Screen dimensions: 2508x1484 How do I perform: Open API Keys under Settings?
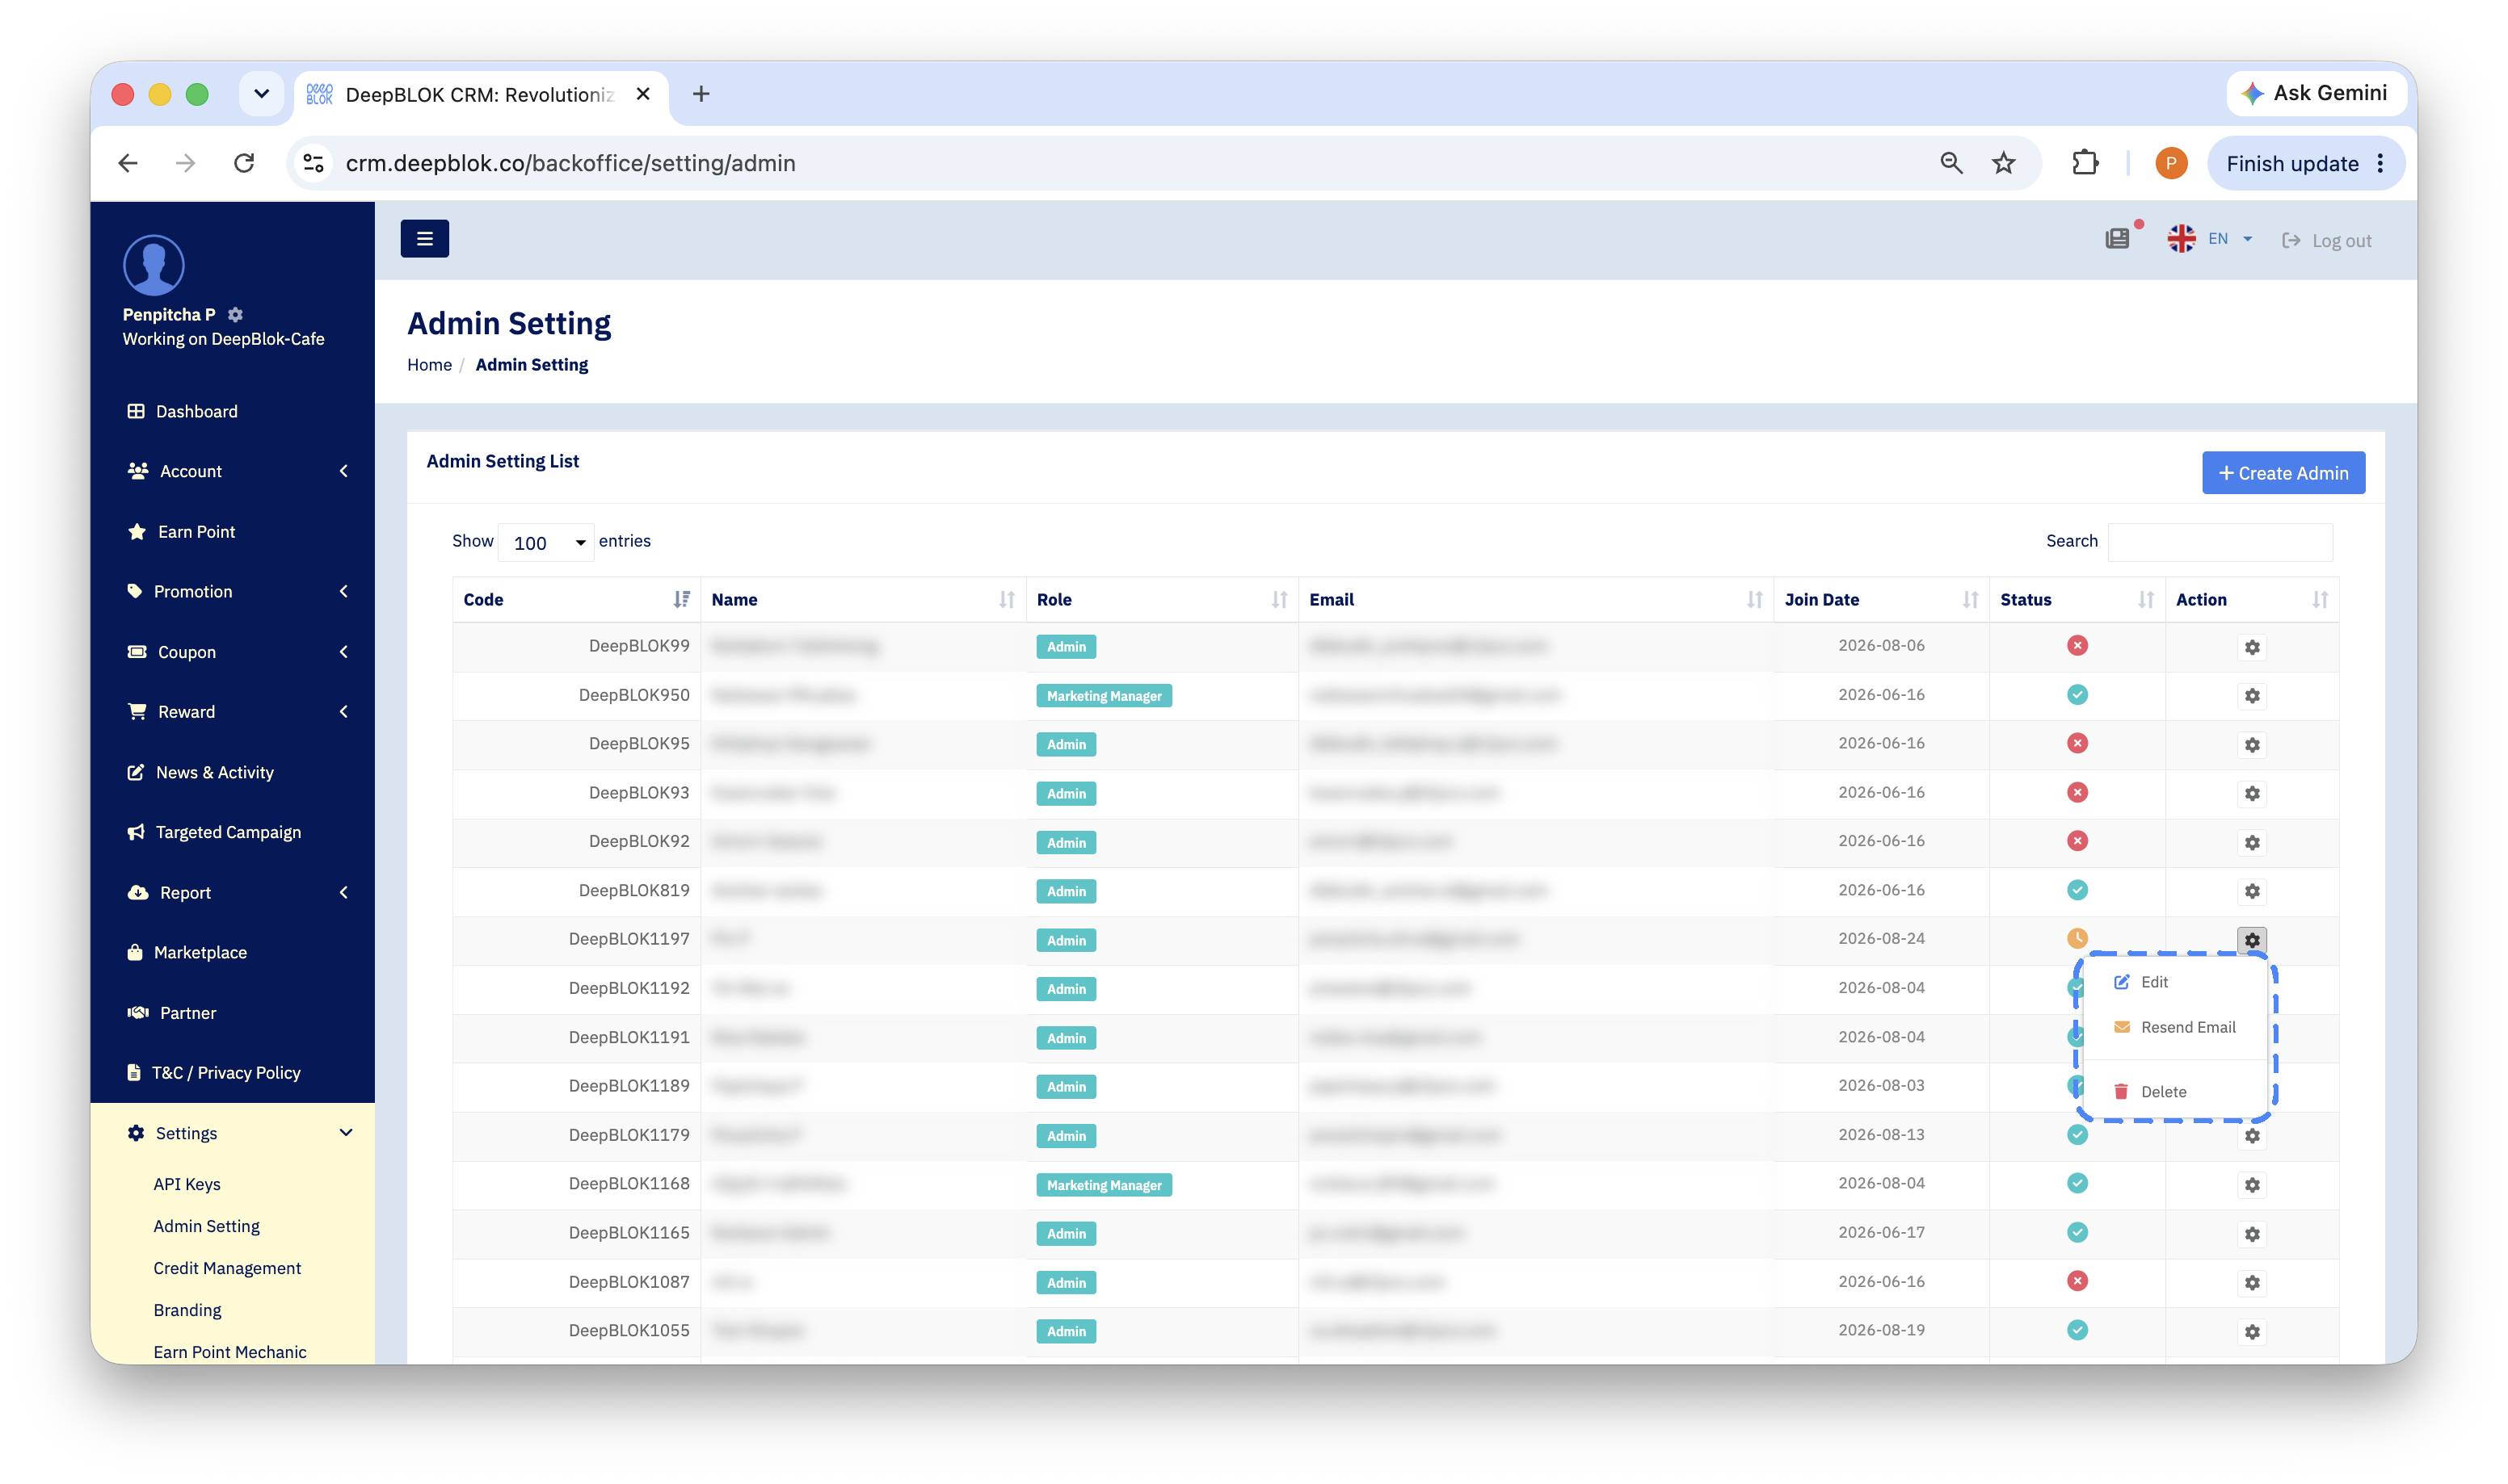click(x=187, y=1185)
